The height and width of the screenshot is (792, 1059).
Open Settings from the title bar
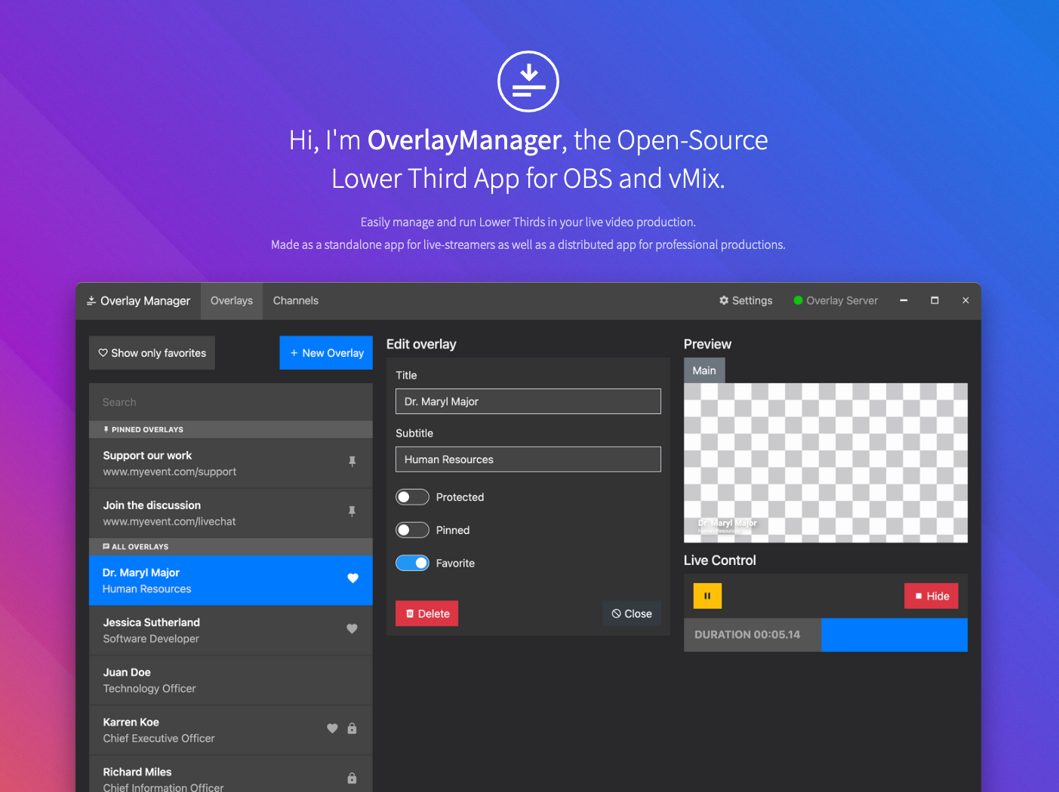746,300
